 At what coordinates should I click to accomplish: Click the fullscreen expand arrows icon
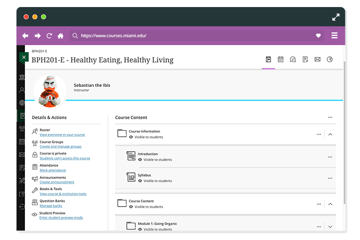[x=336, y=17]
